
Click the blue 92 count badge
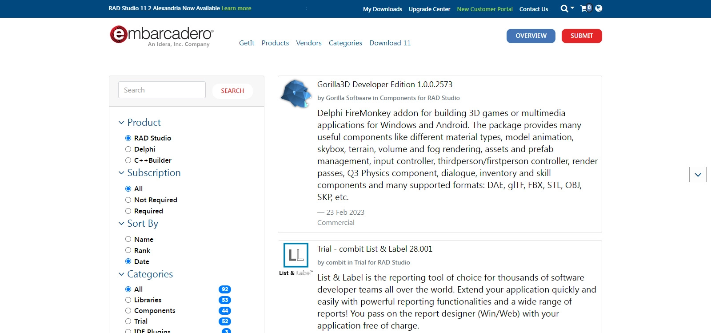pyautogui.click(x=225, y=289)
